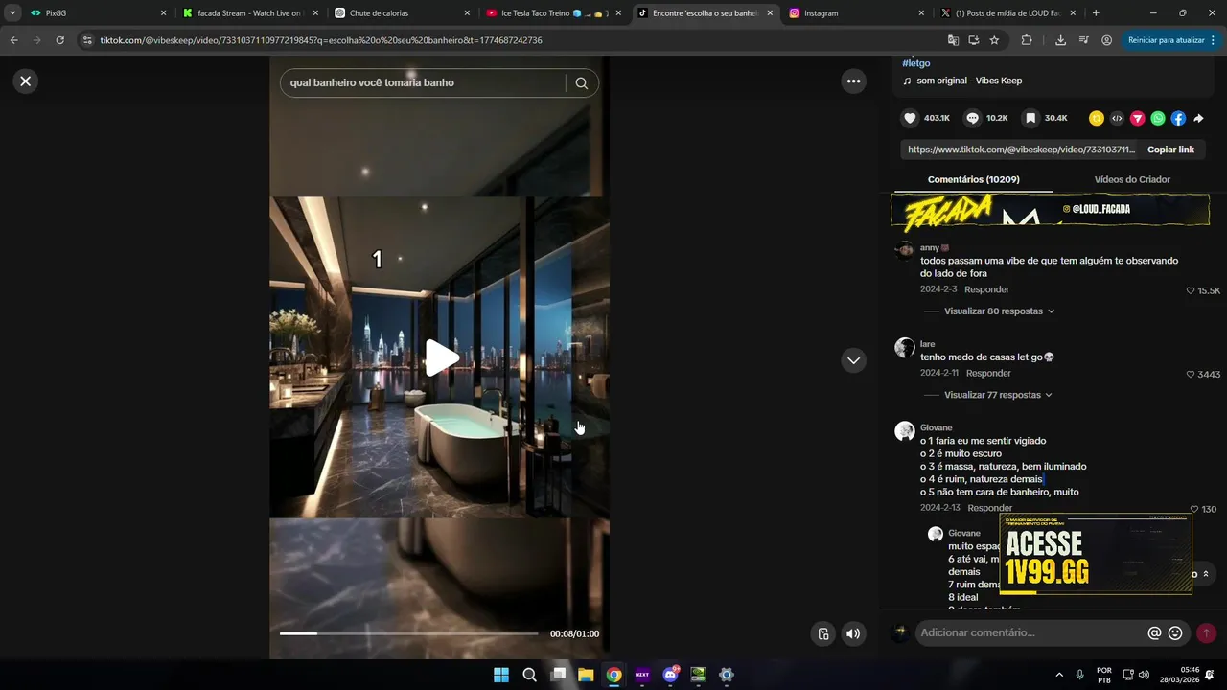Expand Visualizar 80 respostas

[x=999, y=311]
